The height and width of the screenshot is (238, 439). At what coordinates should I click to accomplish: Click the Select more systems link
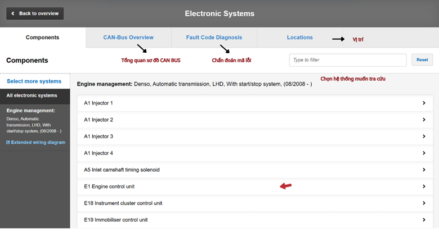point(34,81)
